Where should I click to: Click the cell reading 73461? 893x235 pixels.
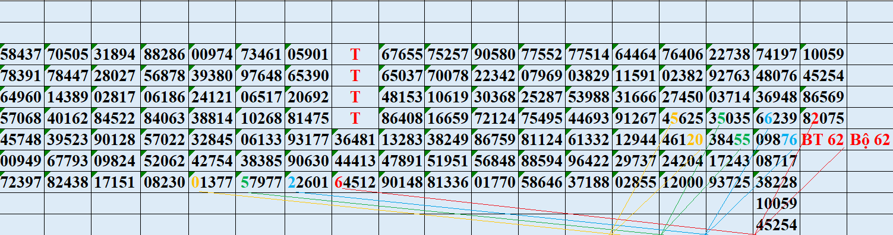[260, 55]
